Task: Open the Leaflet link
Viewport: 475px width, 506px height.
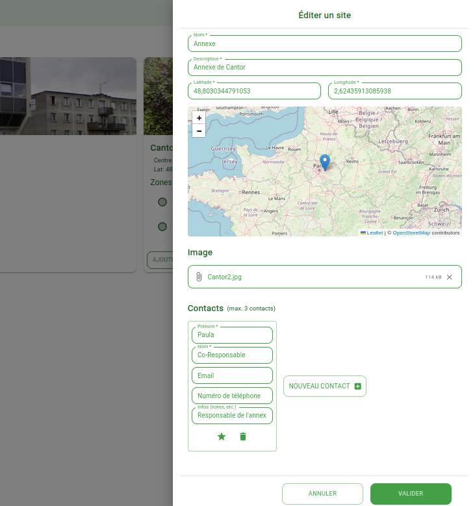Action: 374,233
